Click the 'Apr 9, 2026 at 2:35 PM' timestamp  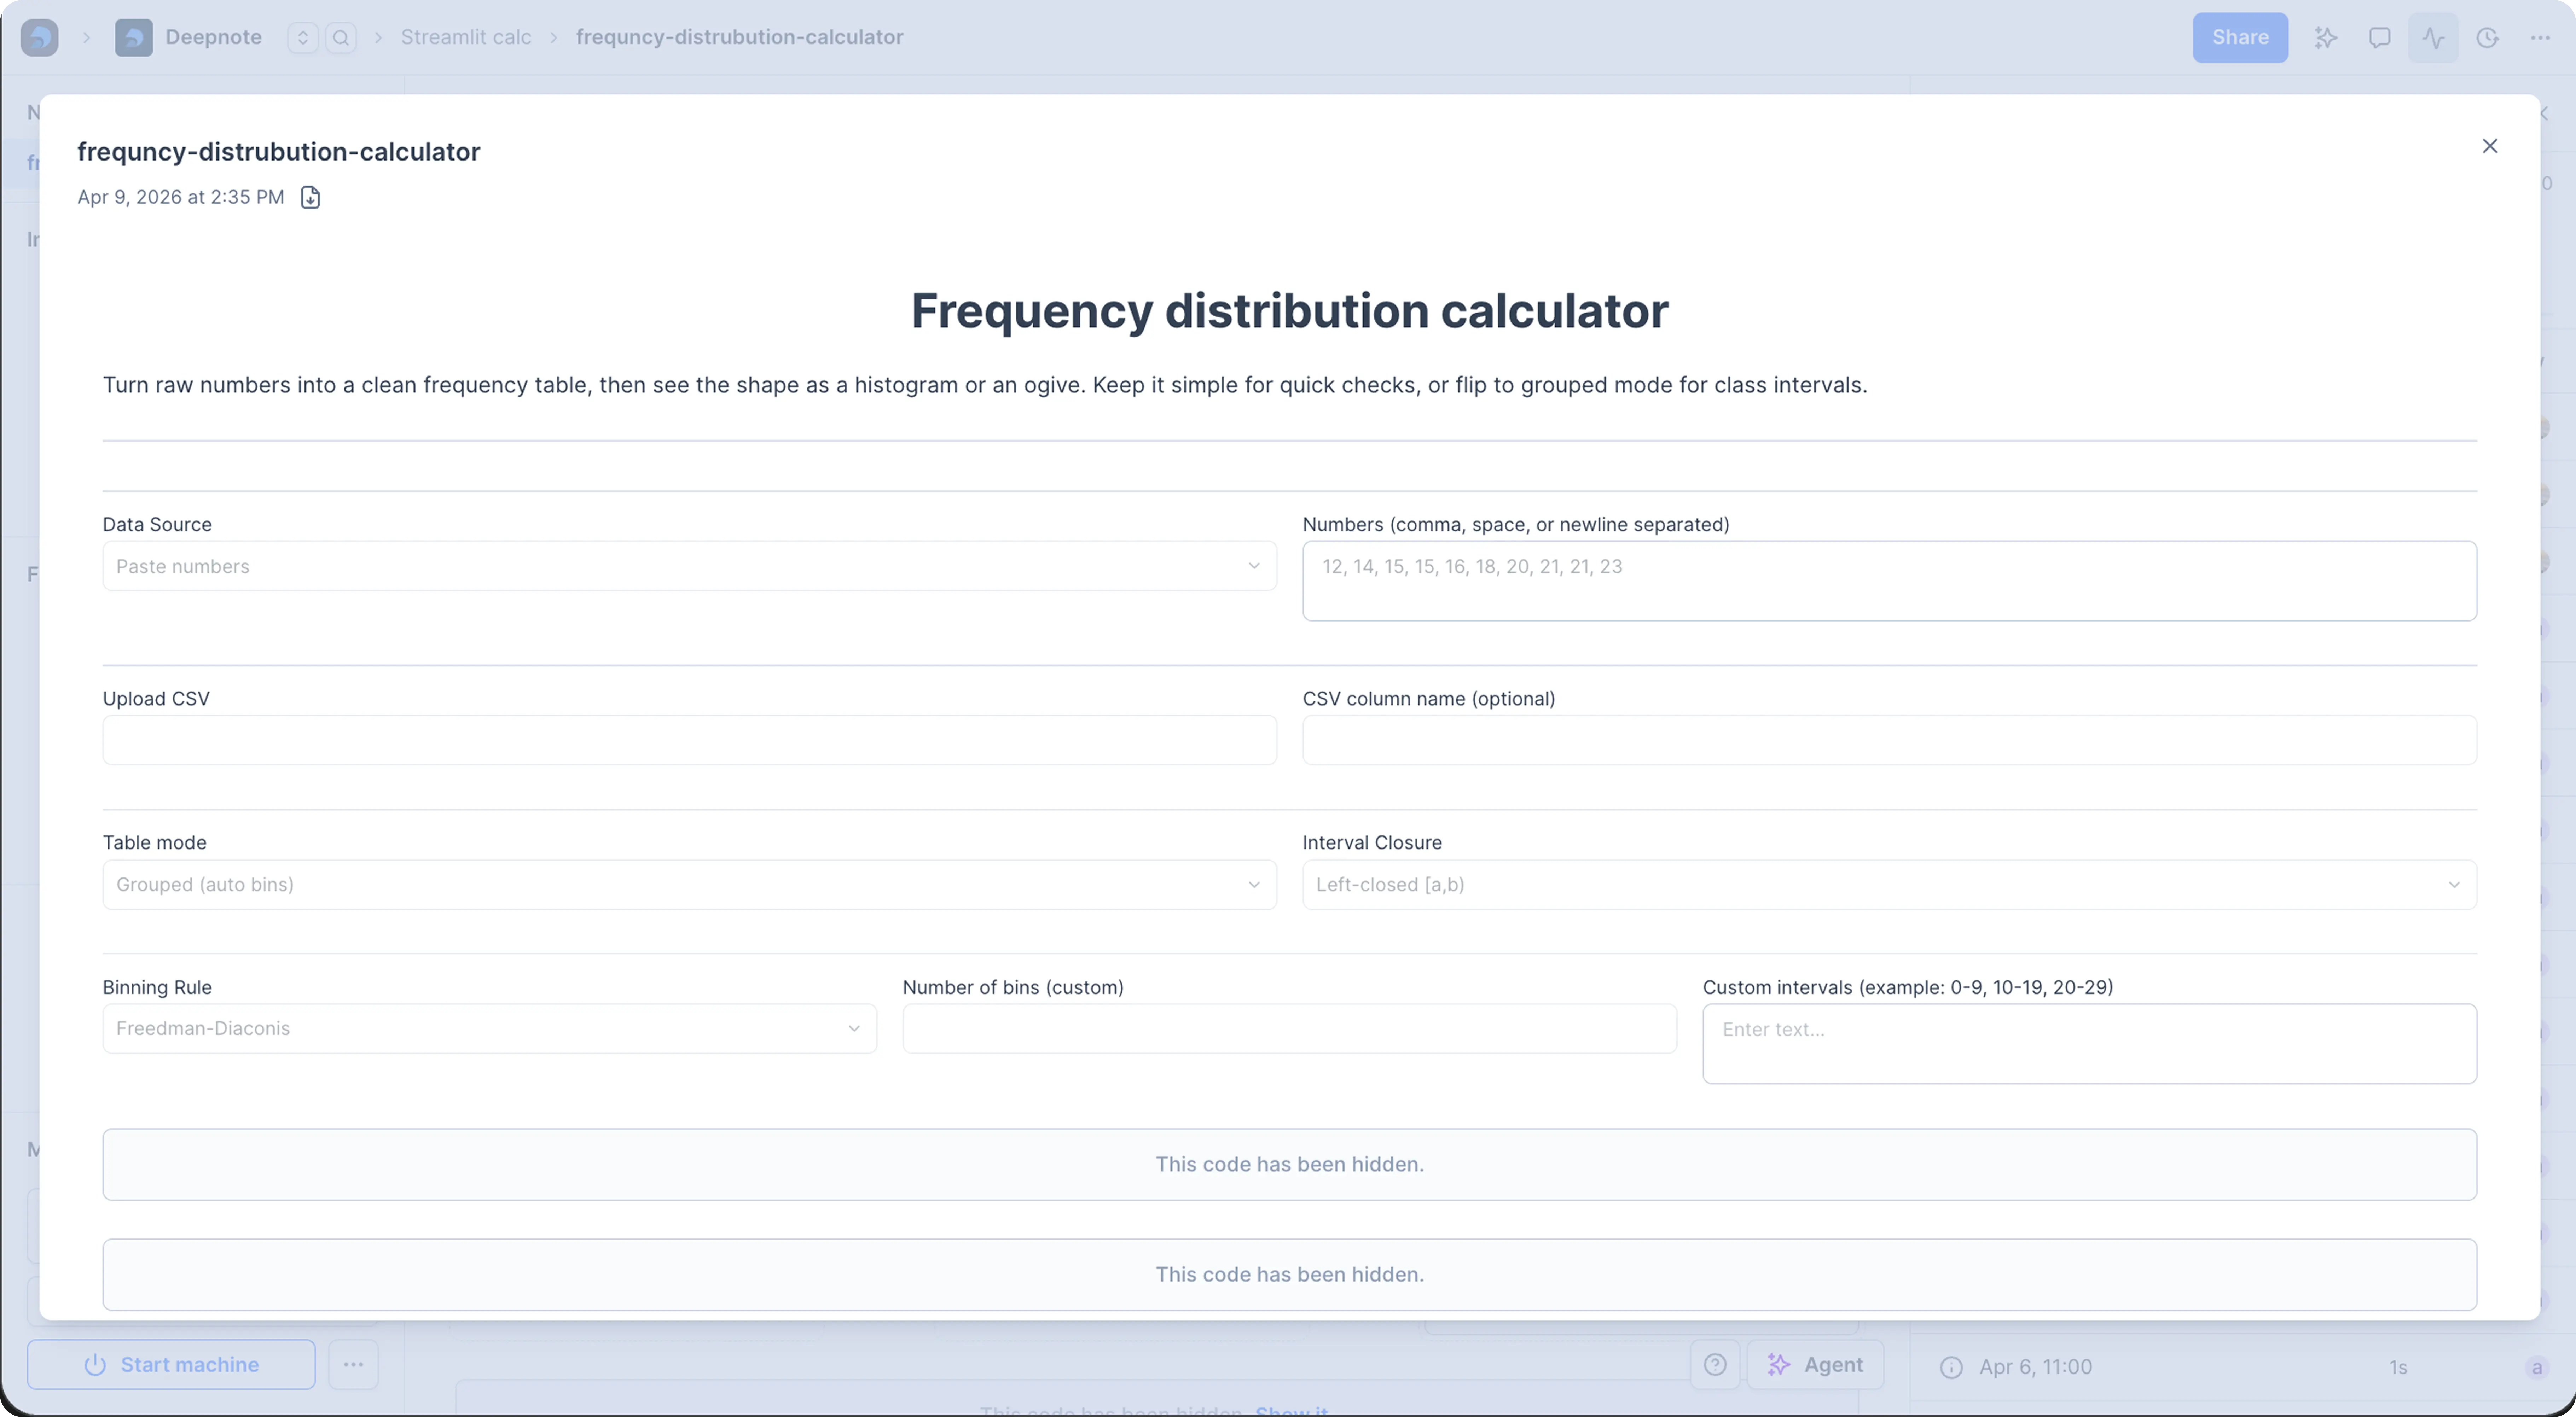click(x=181, y=197)
